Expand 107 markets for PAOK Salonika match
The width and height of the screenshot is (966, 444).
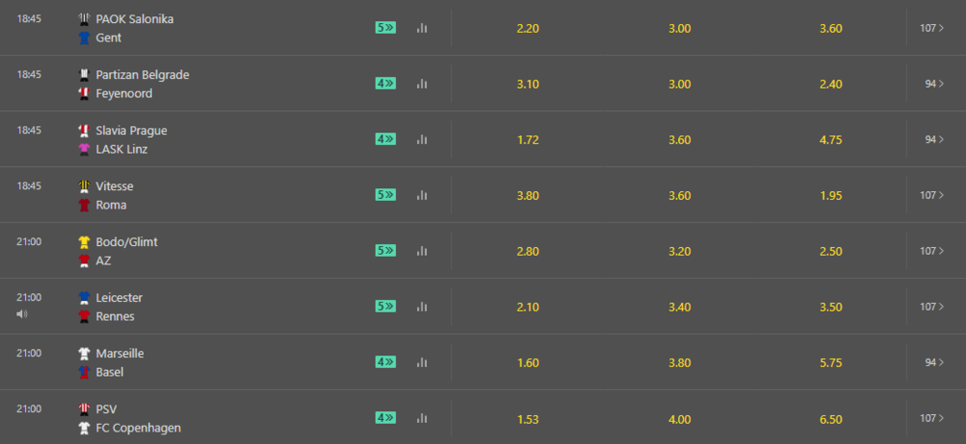pos(931,28)
